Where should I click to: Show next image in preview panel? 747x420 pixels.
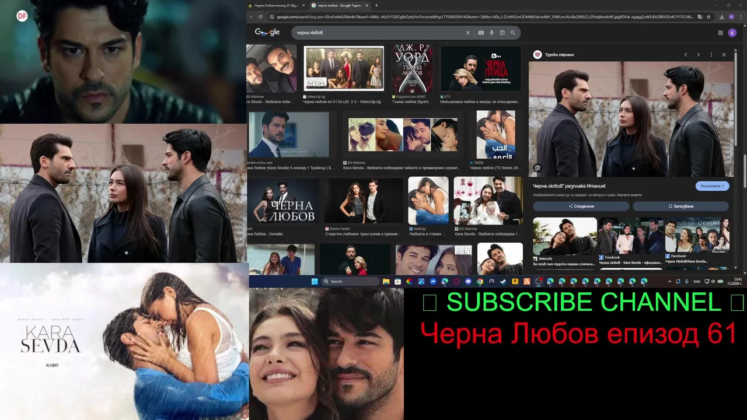pyautogui.click(x=698, y=55)
